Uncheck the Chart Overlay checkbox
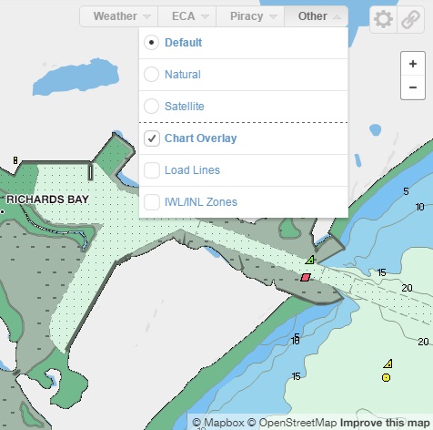Viewport: 433px width, 430px height. click(152, 138)
